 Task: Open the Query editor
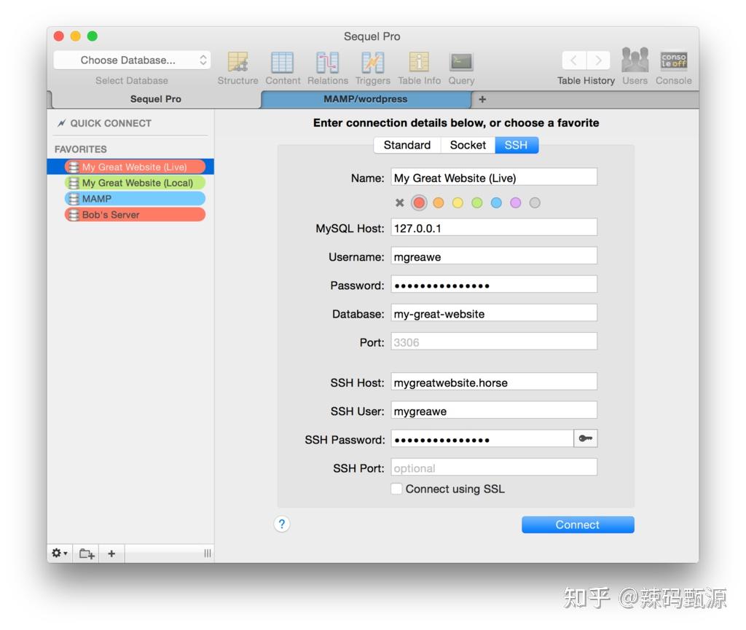pyautogui.click(x=461, y=68)
